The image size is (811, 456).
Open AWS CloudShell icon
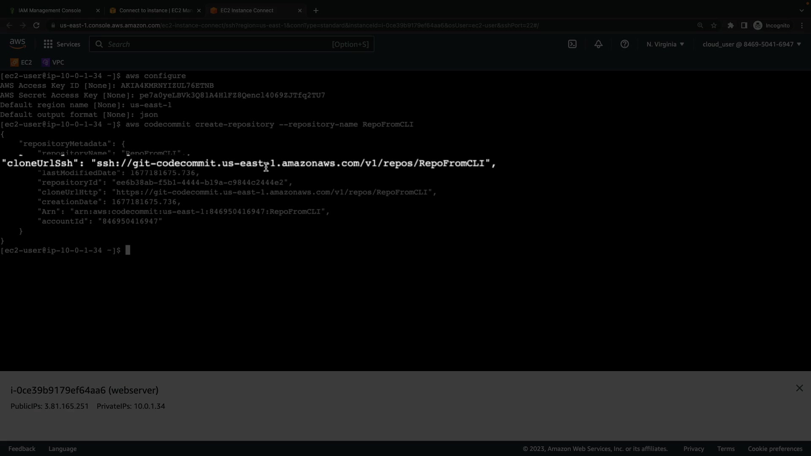572,44
